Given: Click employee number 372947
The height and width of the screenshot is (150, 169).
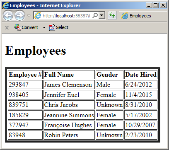Looking at the screenshot, I should pos(25,125).
